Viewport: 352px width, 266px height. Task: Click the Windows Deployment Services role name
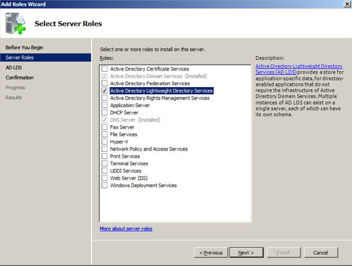click(144, 185)
